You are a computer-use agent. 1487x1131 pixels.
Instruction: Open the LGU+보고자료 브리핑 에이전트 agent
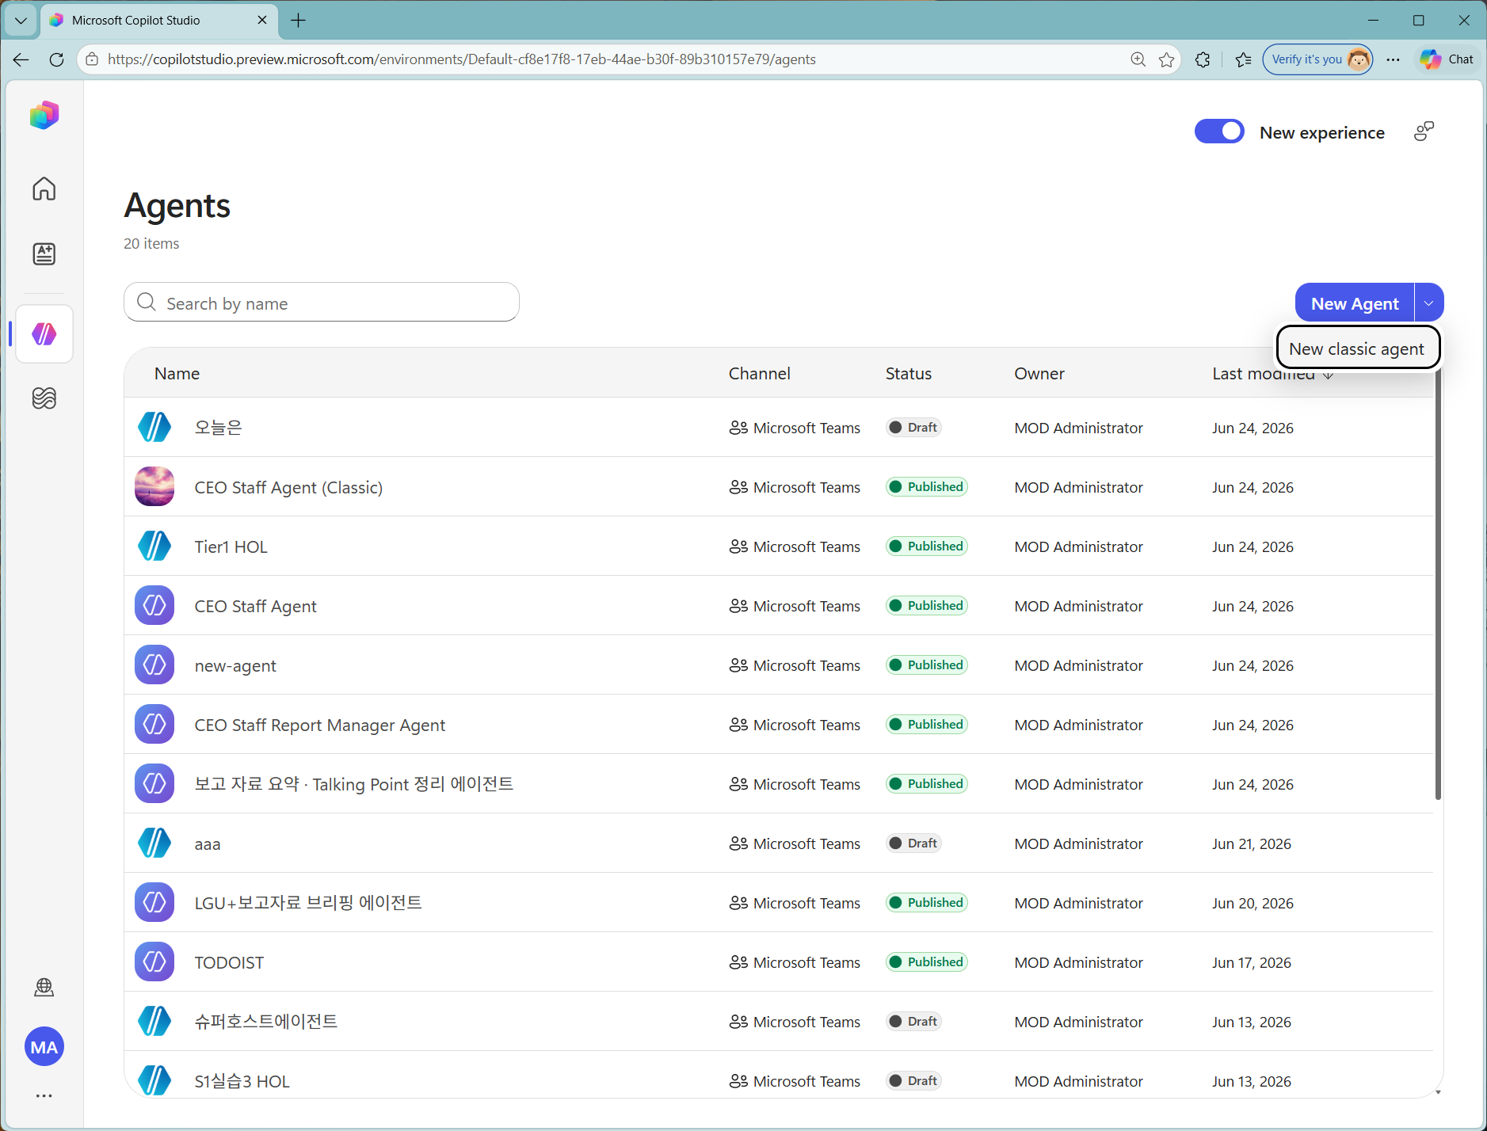(308, 903)
